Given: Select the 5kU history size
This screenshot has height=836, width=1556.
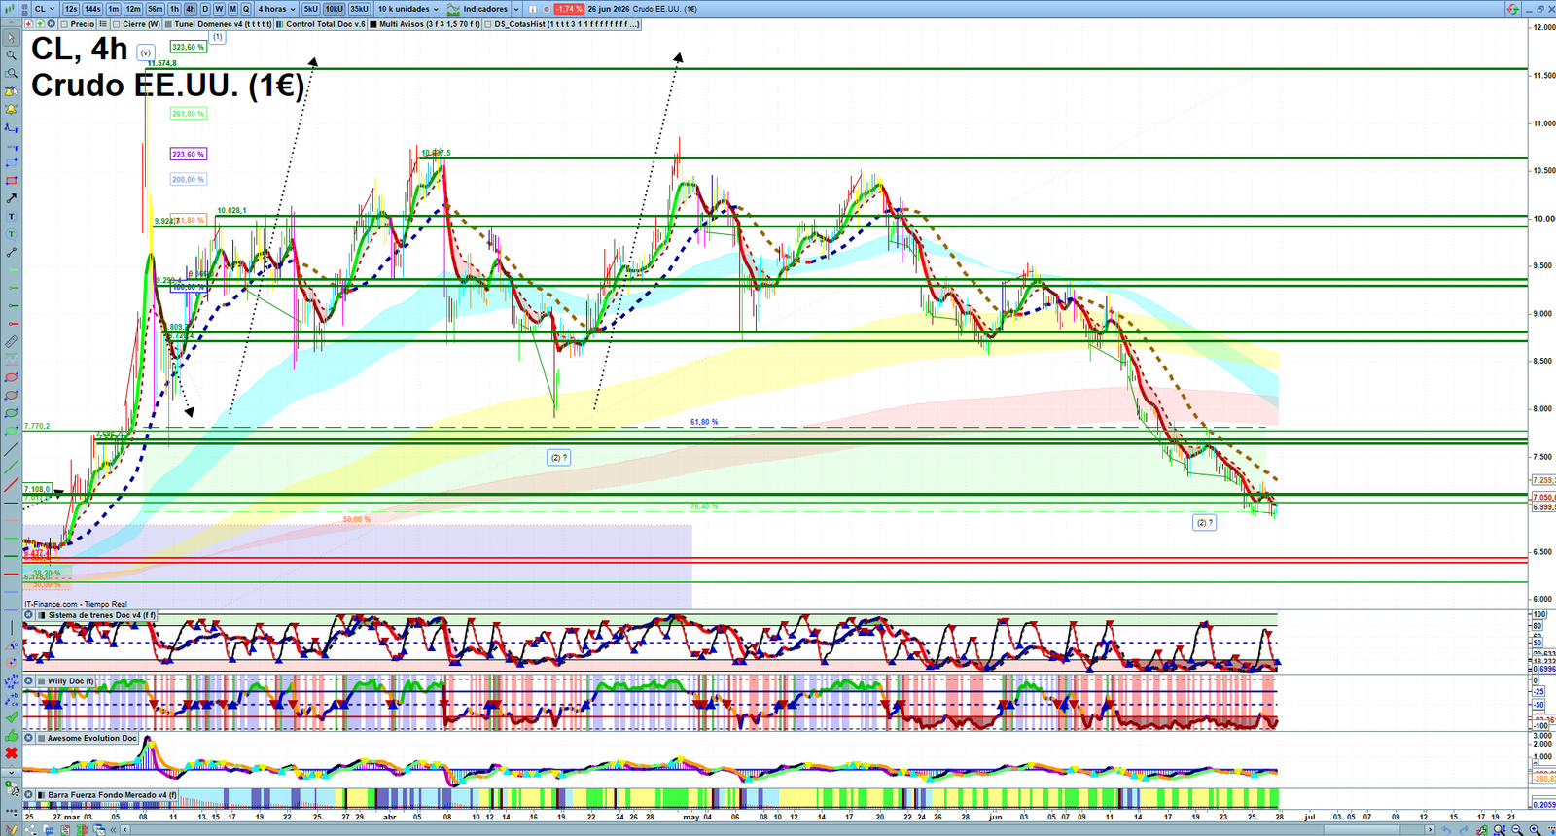Looking at the screenshot, I should click(x=310, y=9).
